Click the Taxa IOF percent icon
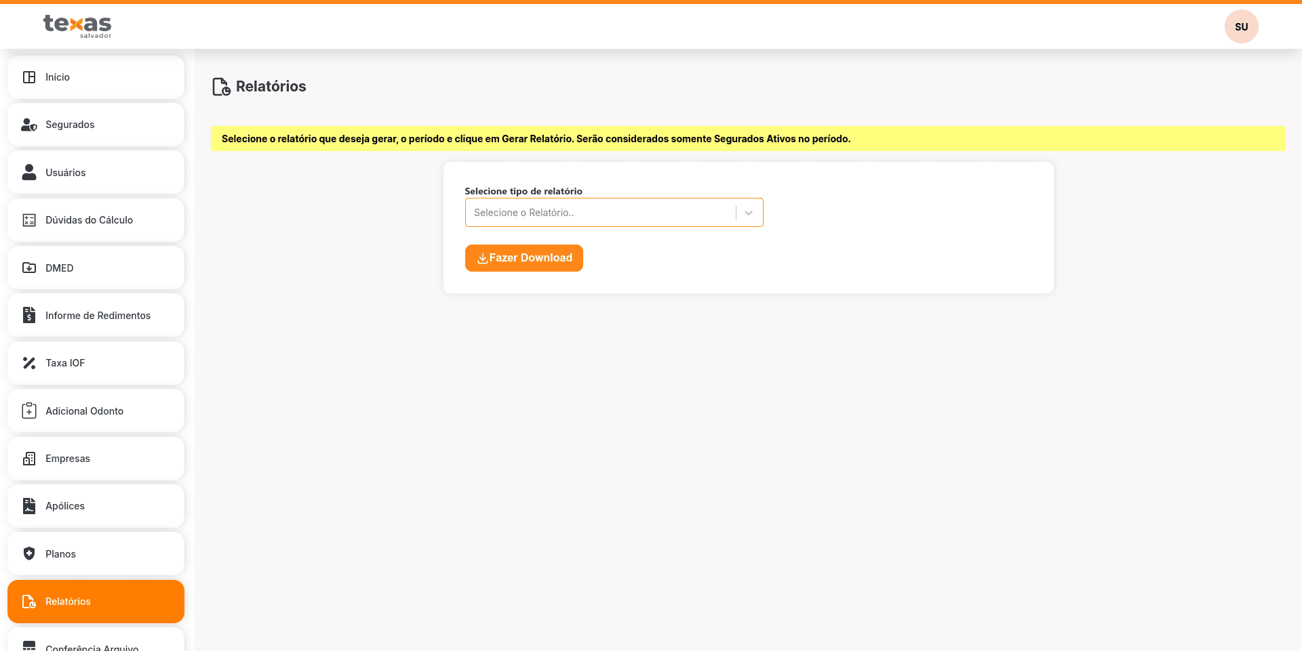1302x651 pixels. coord(29,363)
